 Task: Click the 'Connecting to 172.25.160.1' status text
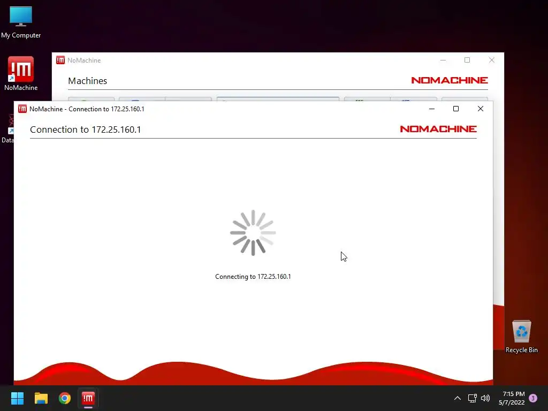coord(253,277)
